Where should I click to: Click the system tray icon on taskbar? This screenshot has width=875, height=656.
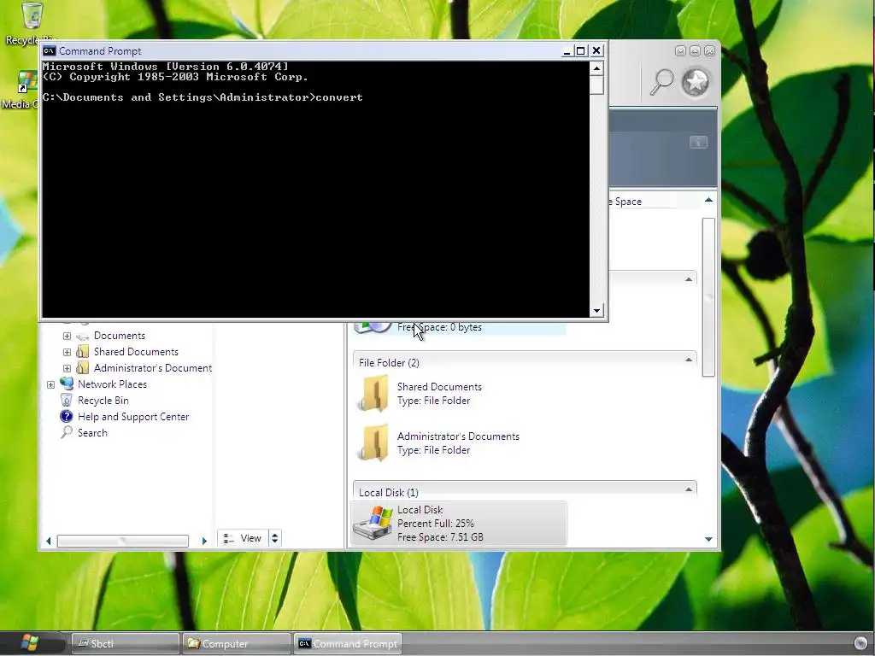(861, 643)
